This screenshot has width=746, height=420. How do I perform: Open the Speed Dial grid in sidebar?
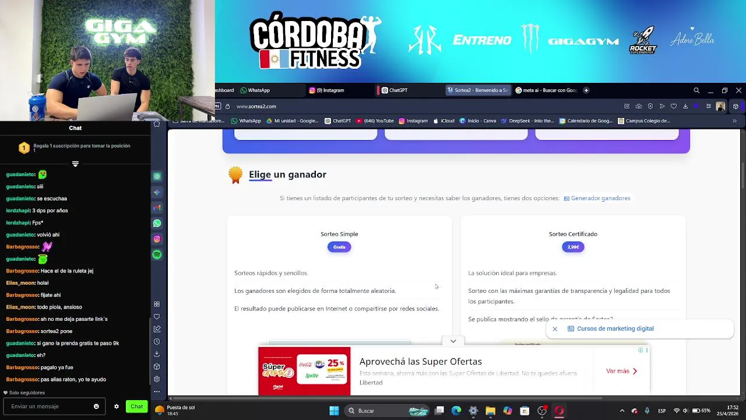[157, 304]
